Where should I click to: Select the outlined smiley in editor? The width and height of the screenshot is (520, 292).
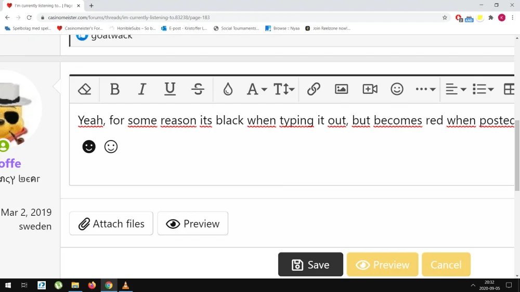coord(111,146)
